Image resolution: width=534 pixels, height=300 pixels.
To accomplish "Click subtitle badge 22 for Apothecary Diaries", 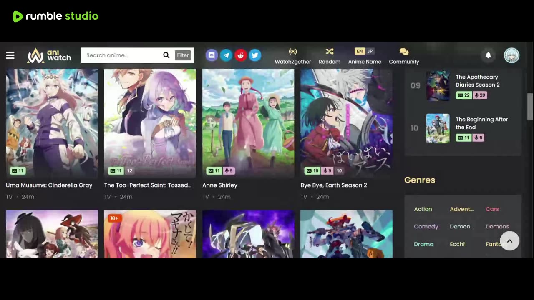I will click(x=464, y=95).
